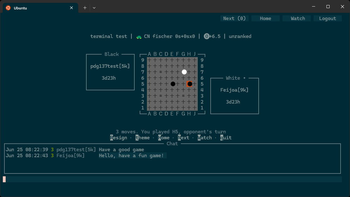Click the 'White' panel heading
The image size is (350, 197).
coord(233,78)
